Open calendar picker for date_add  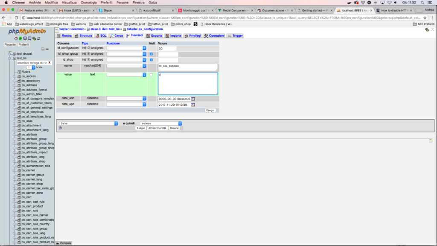193,99
